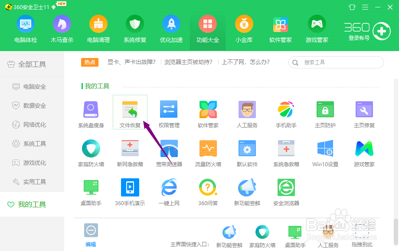Open 软件管家 in 我的工具 grid
Image resolution: width=399 pixels, height=251 pixels.
[x=208, y=114]
